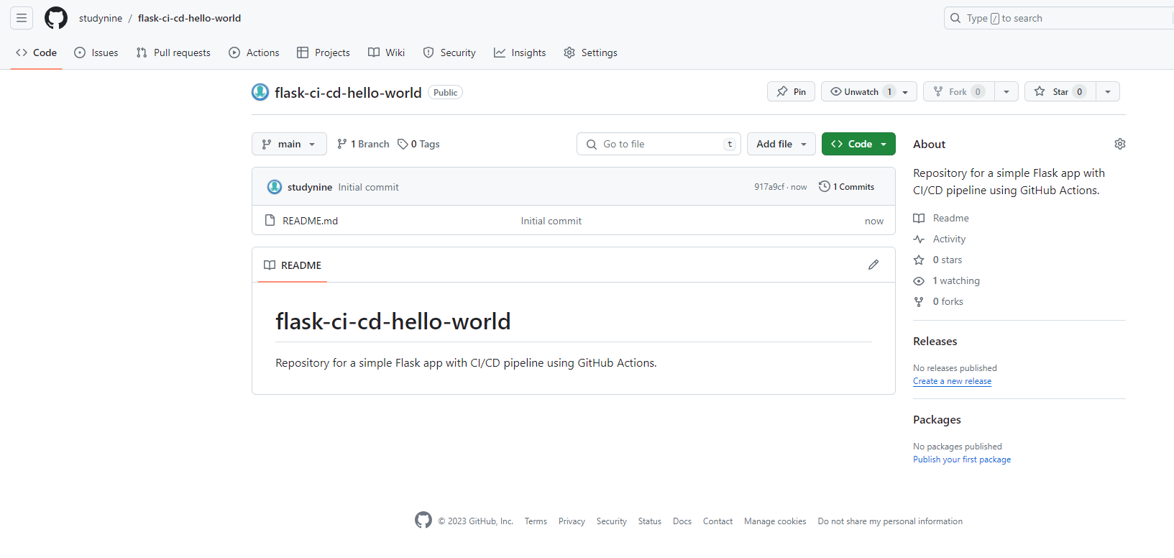Open the Security tab
Image resolution: width=1174 pixels, height=558 pixels.
(449, 52)
